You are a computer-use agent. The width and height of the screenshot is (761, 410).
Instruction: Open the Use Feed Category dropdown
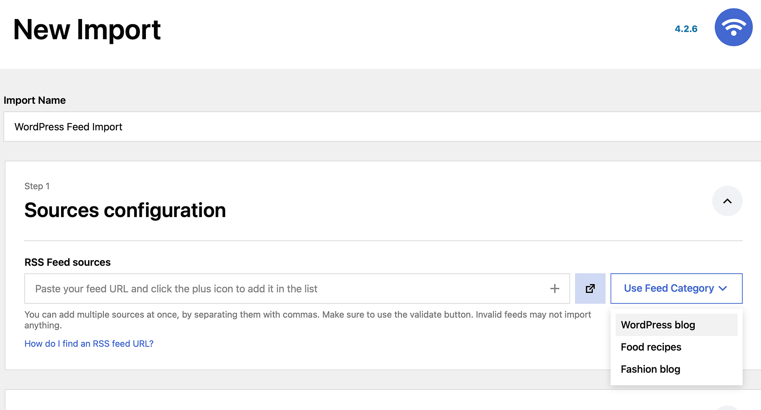[676, 288]
